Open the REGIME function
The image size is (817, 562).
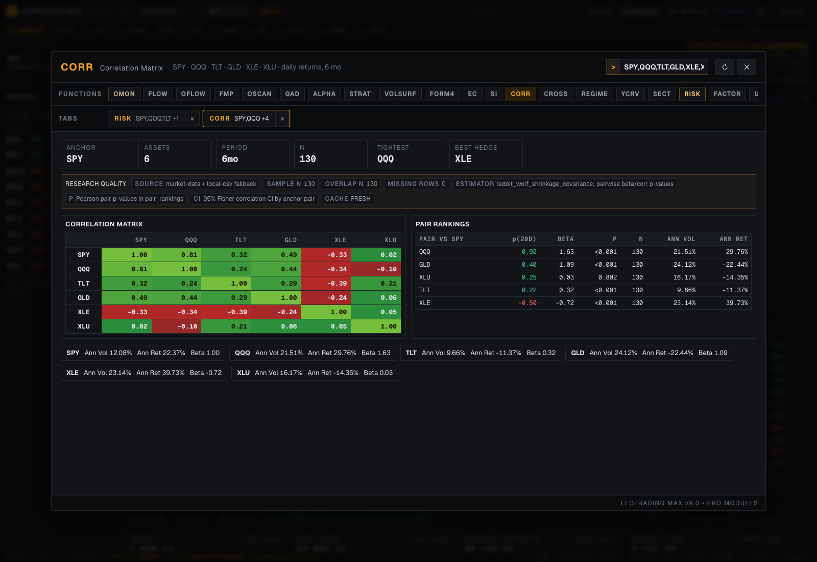tap(594, 94)
